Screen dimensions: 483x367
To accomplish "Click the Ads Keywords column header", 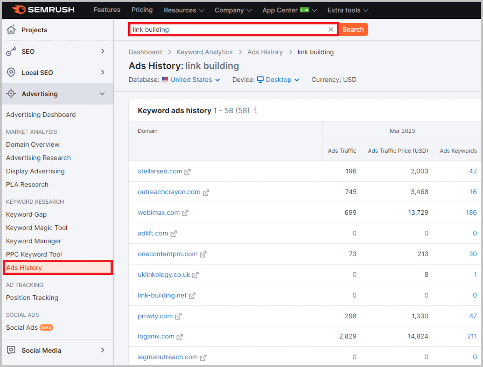I will [x=458, y=151].
